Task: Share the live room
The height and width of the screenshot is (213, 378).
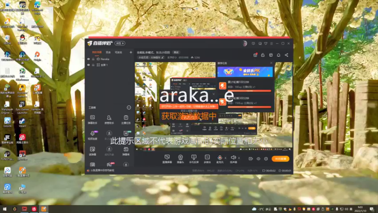Action: 286,55
